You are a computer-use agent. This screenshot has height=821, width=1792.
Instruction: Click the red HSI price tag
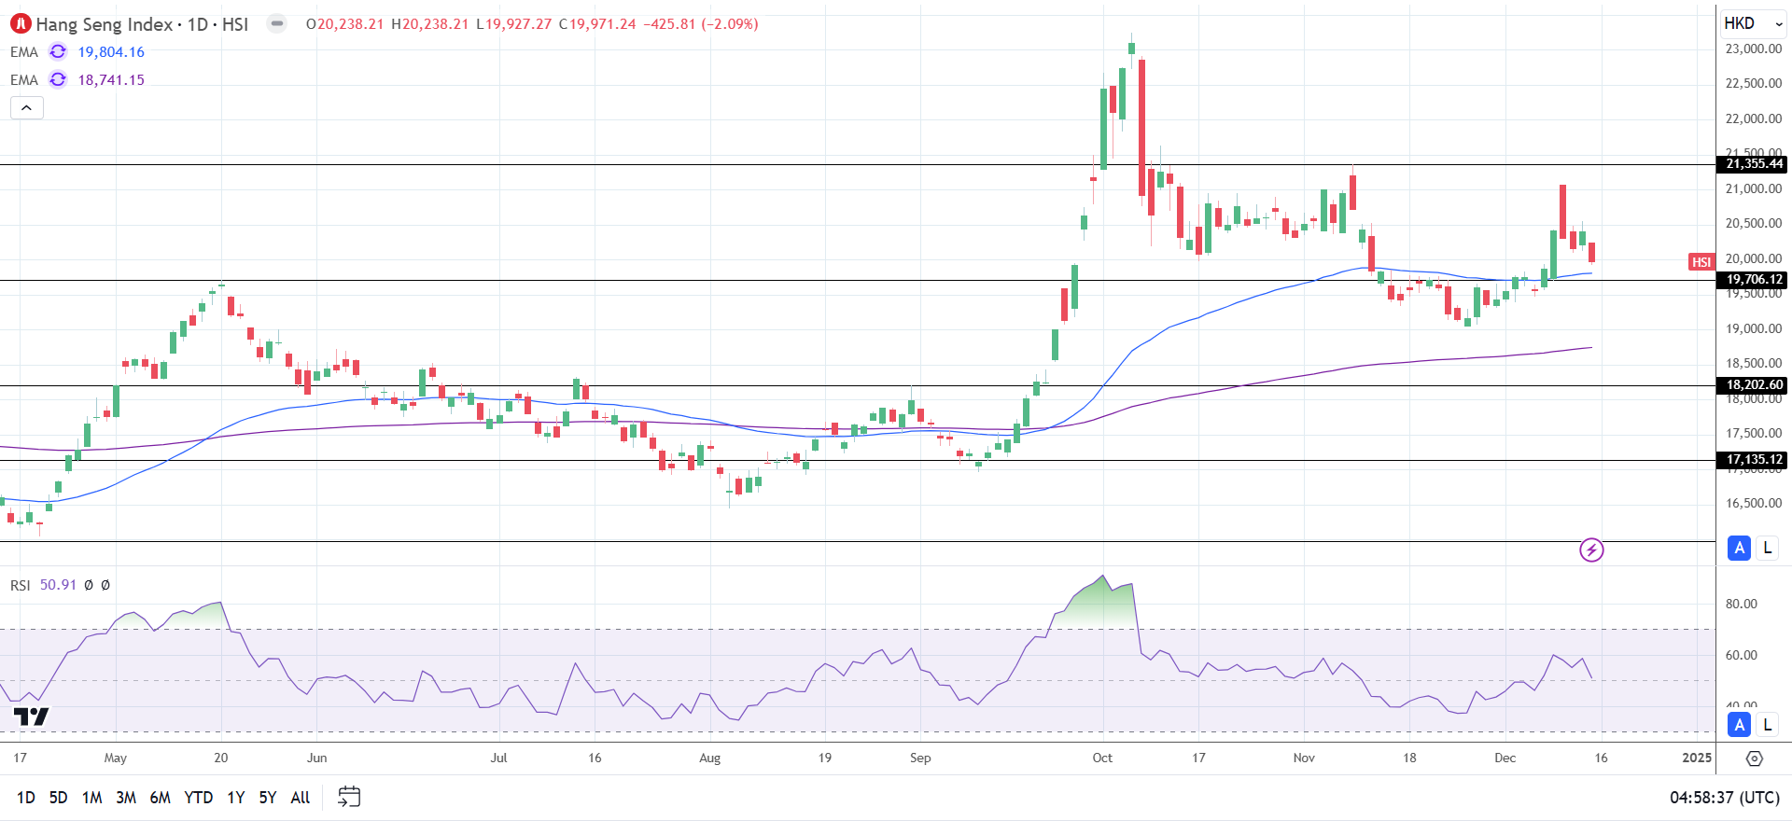pyautogui.click(x=1701, y=262)
